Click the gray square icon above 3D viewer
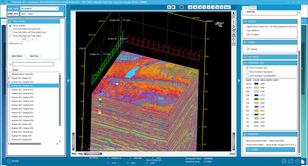Image resolution: width=308 pixels, height=166 pixels. tap(182, 7)
